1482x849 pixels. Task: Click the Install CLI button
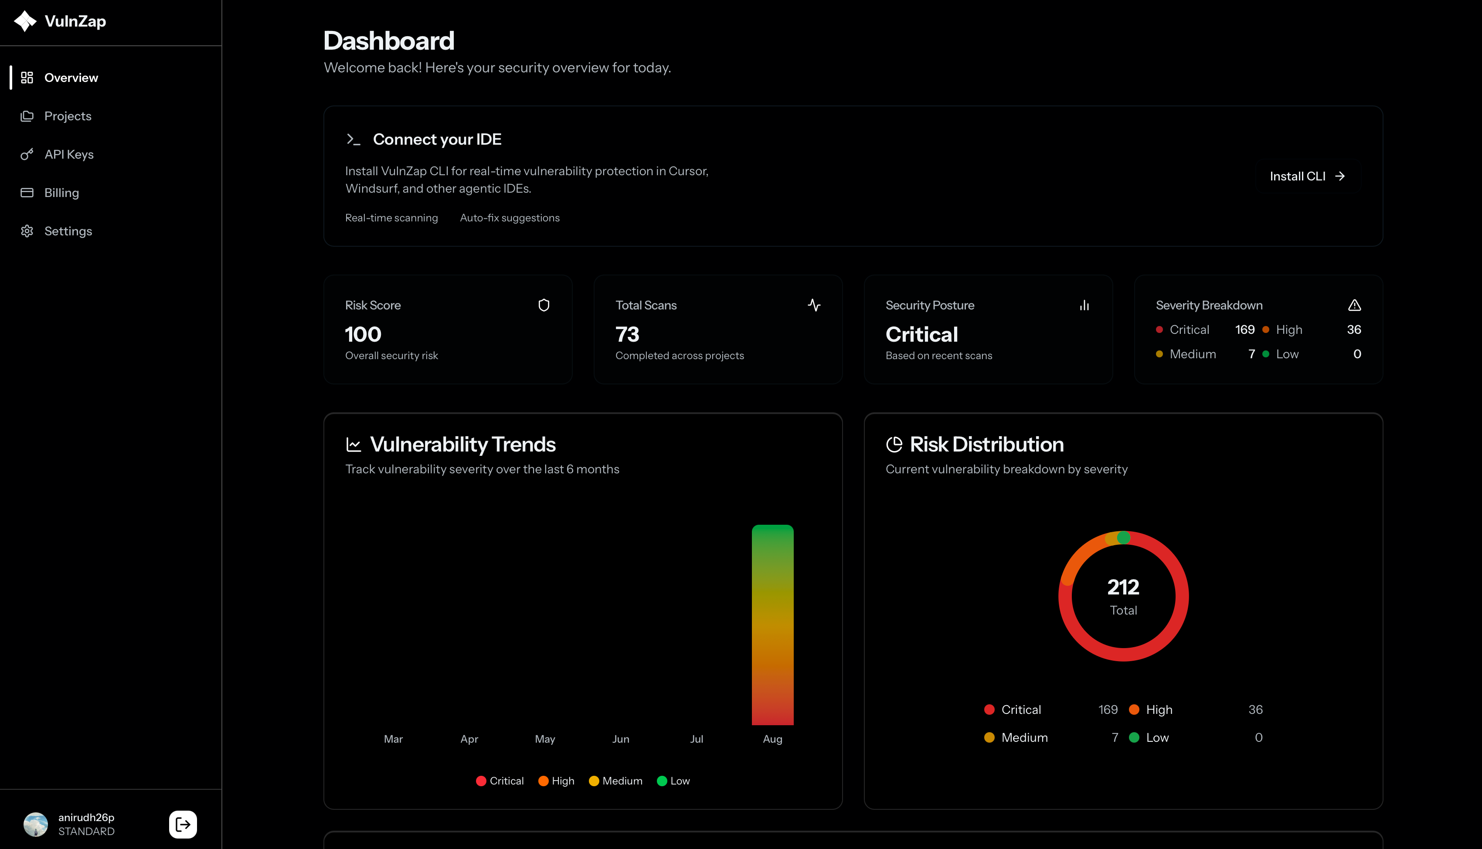[1306, 176]
